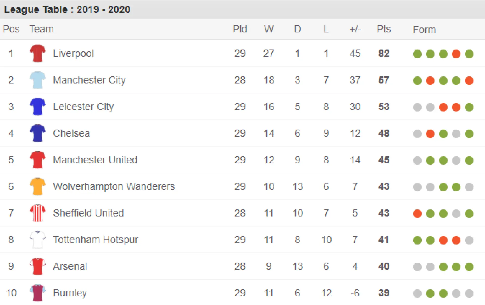Open the Manchester United team link

tap(95, 160)
